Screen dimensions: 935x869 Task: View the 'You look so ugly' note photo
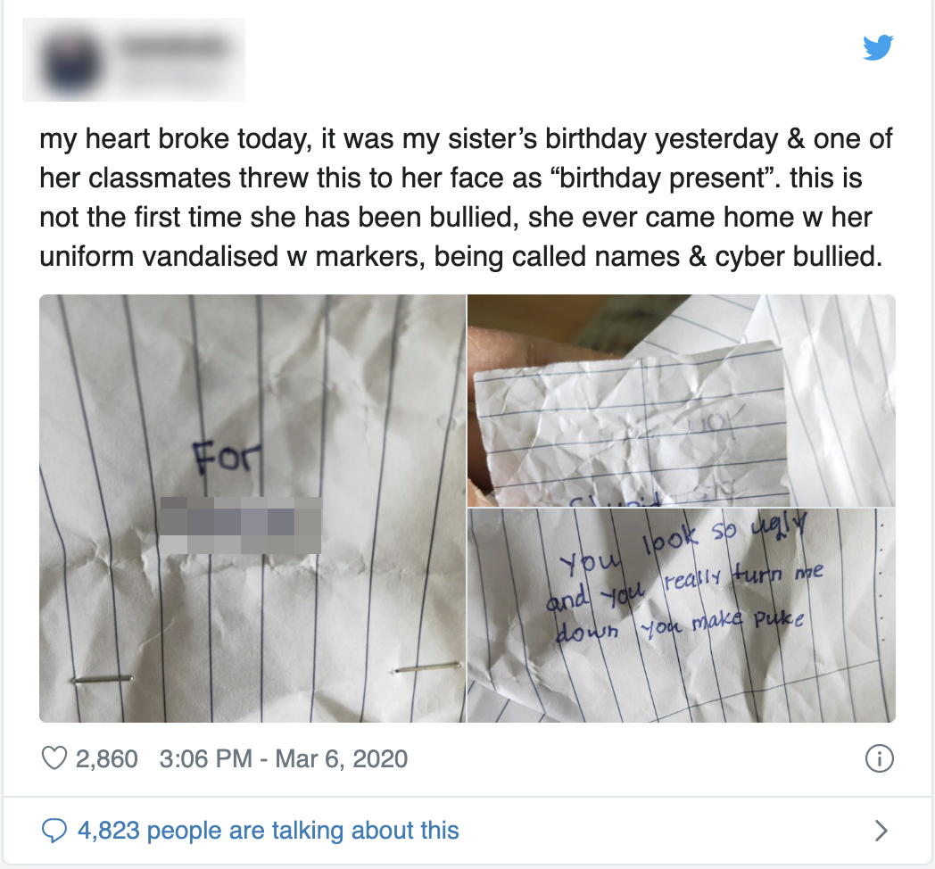pyautogui.click(x=681, y=616)
